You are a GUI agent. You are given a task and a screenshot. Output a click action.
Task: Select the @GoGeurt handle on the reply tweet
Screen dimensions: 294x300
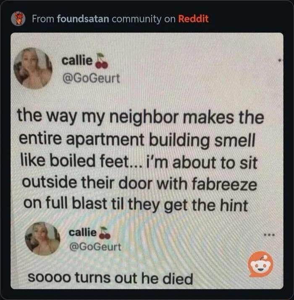tap(95, 247)
